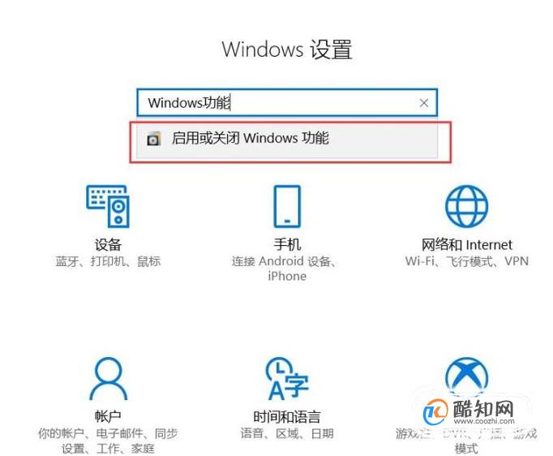The height and width of the screenshot is (456, 553).
Task: Clear the search box with the X button
Action: point(424,103)
